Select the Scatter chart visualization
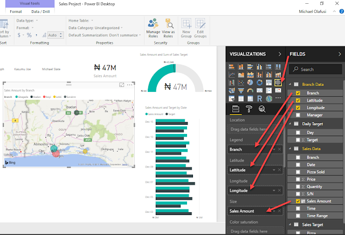345x235 pixels. [x=241, y=83]
